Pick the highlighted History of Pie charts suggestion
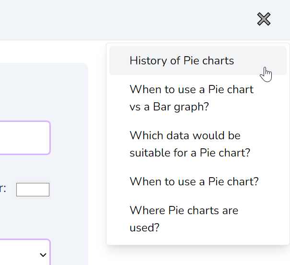The width and height of the screenshot is (290, 265). tap(198, 60)
